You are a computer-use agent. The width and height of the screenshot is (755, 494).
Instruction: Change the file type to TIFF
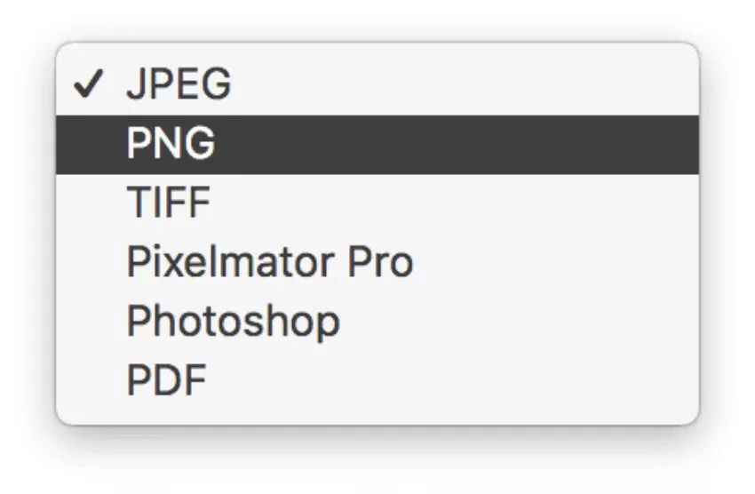(x=377, y=203)
